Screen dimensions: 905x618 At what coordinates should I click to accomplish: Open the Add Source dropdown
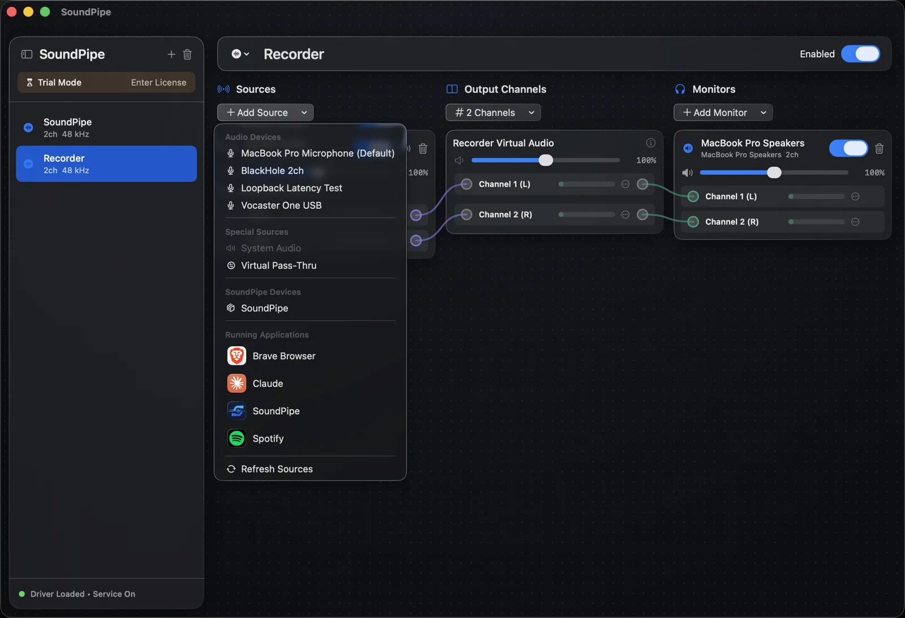265,113
